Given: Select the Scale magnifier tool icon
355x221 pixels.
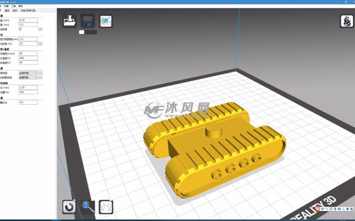Looking at the screenshot, I should tap(88, 206).
